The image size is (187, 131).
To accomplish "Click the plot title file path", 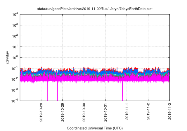I will 95,9.
